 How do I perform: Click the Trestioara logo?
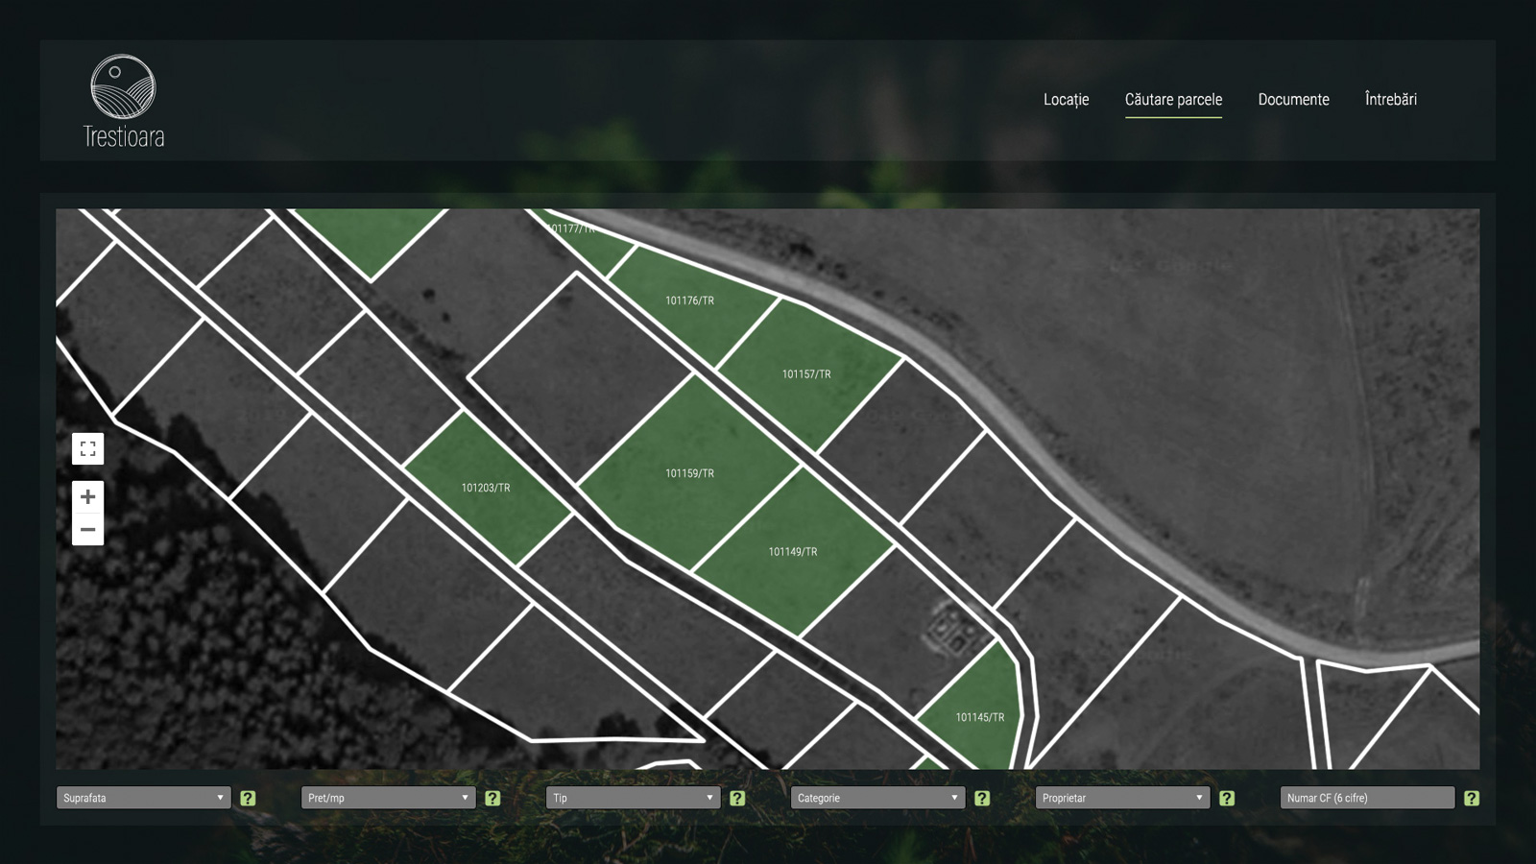123,101
